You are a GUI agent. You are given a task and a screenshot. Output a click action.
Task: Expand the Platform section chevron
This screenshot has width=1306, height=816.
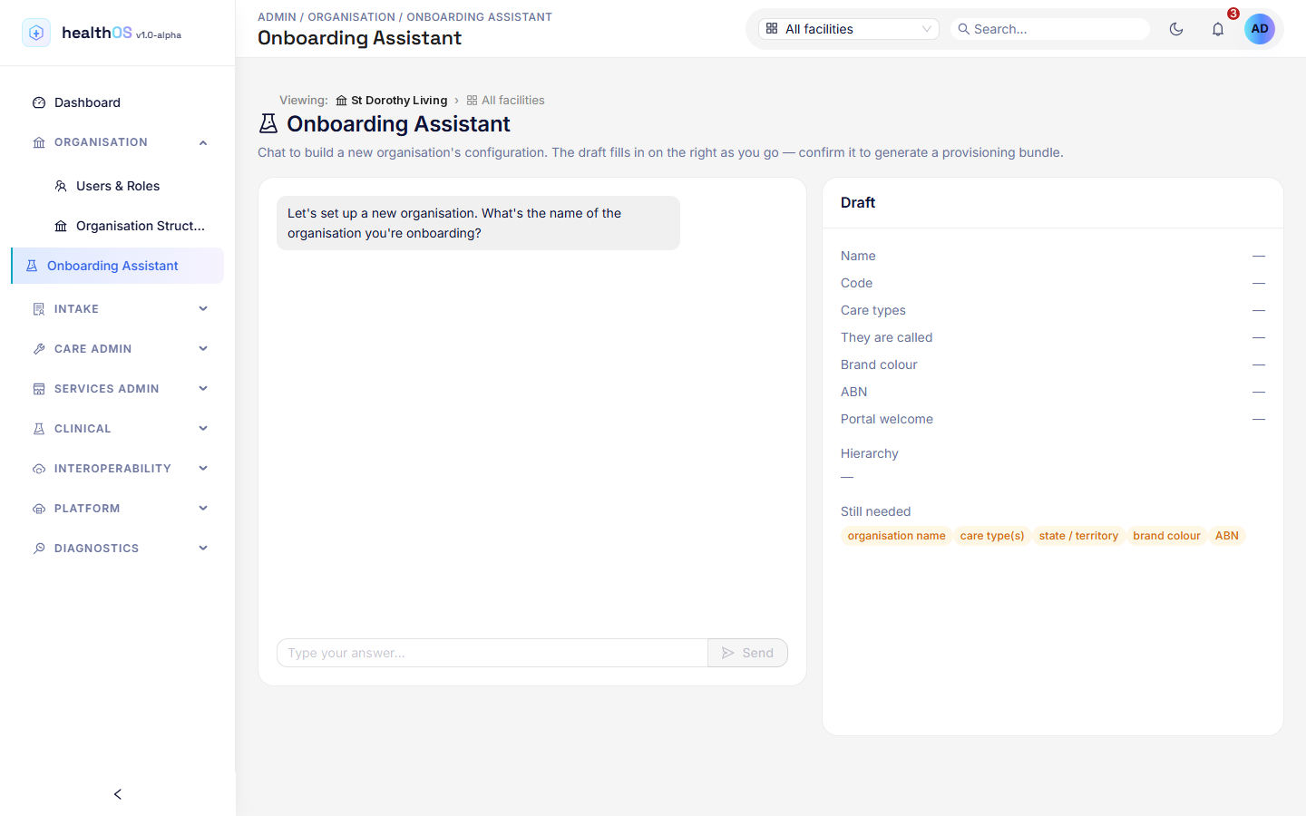click(203, 509)
